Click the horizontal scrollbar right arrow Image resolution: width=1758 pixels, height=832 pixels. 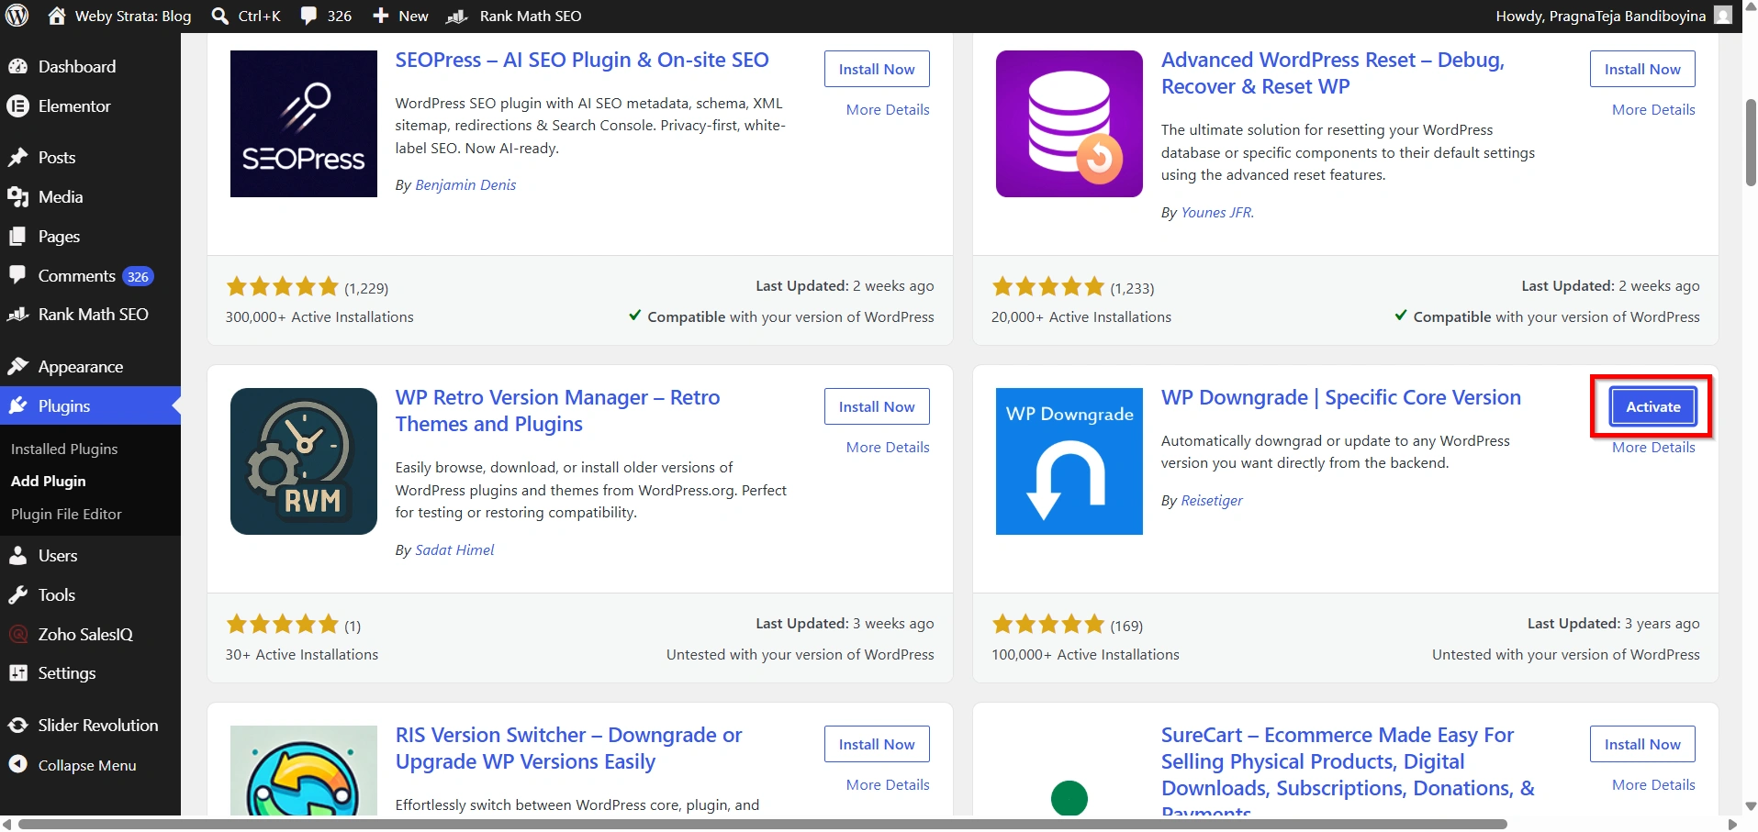coord(1733,824)
